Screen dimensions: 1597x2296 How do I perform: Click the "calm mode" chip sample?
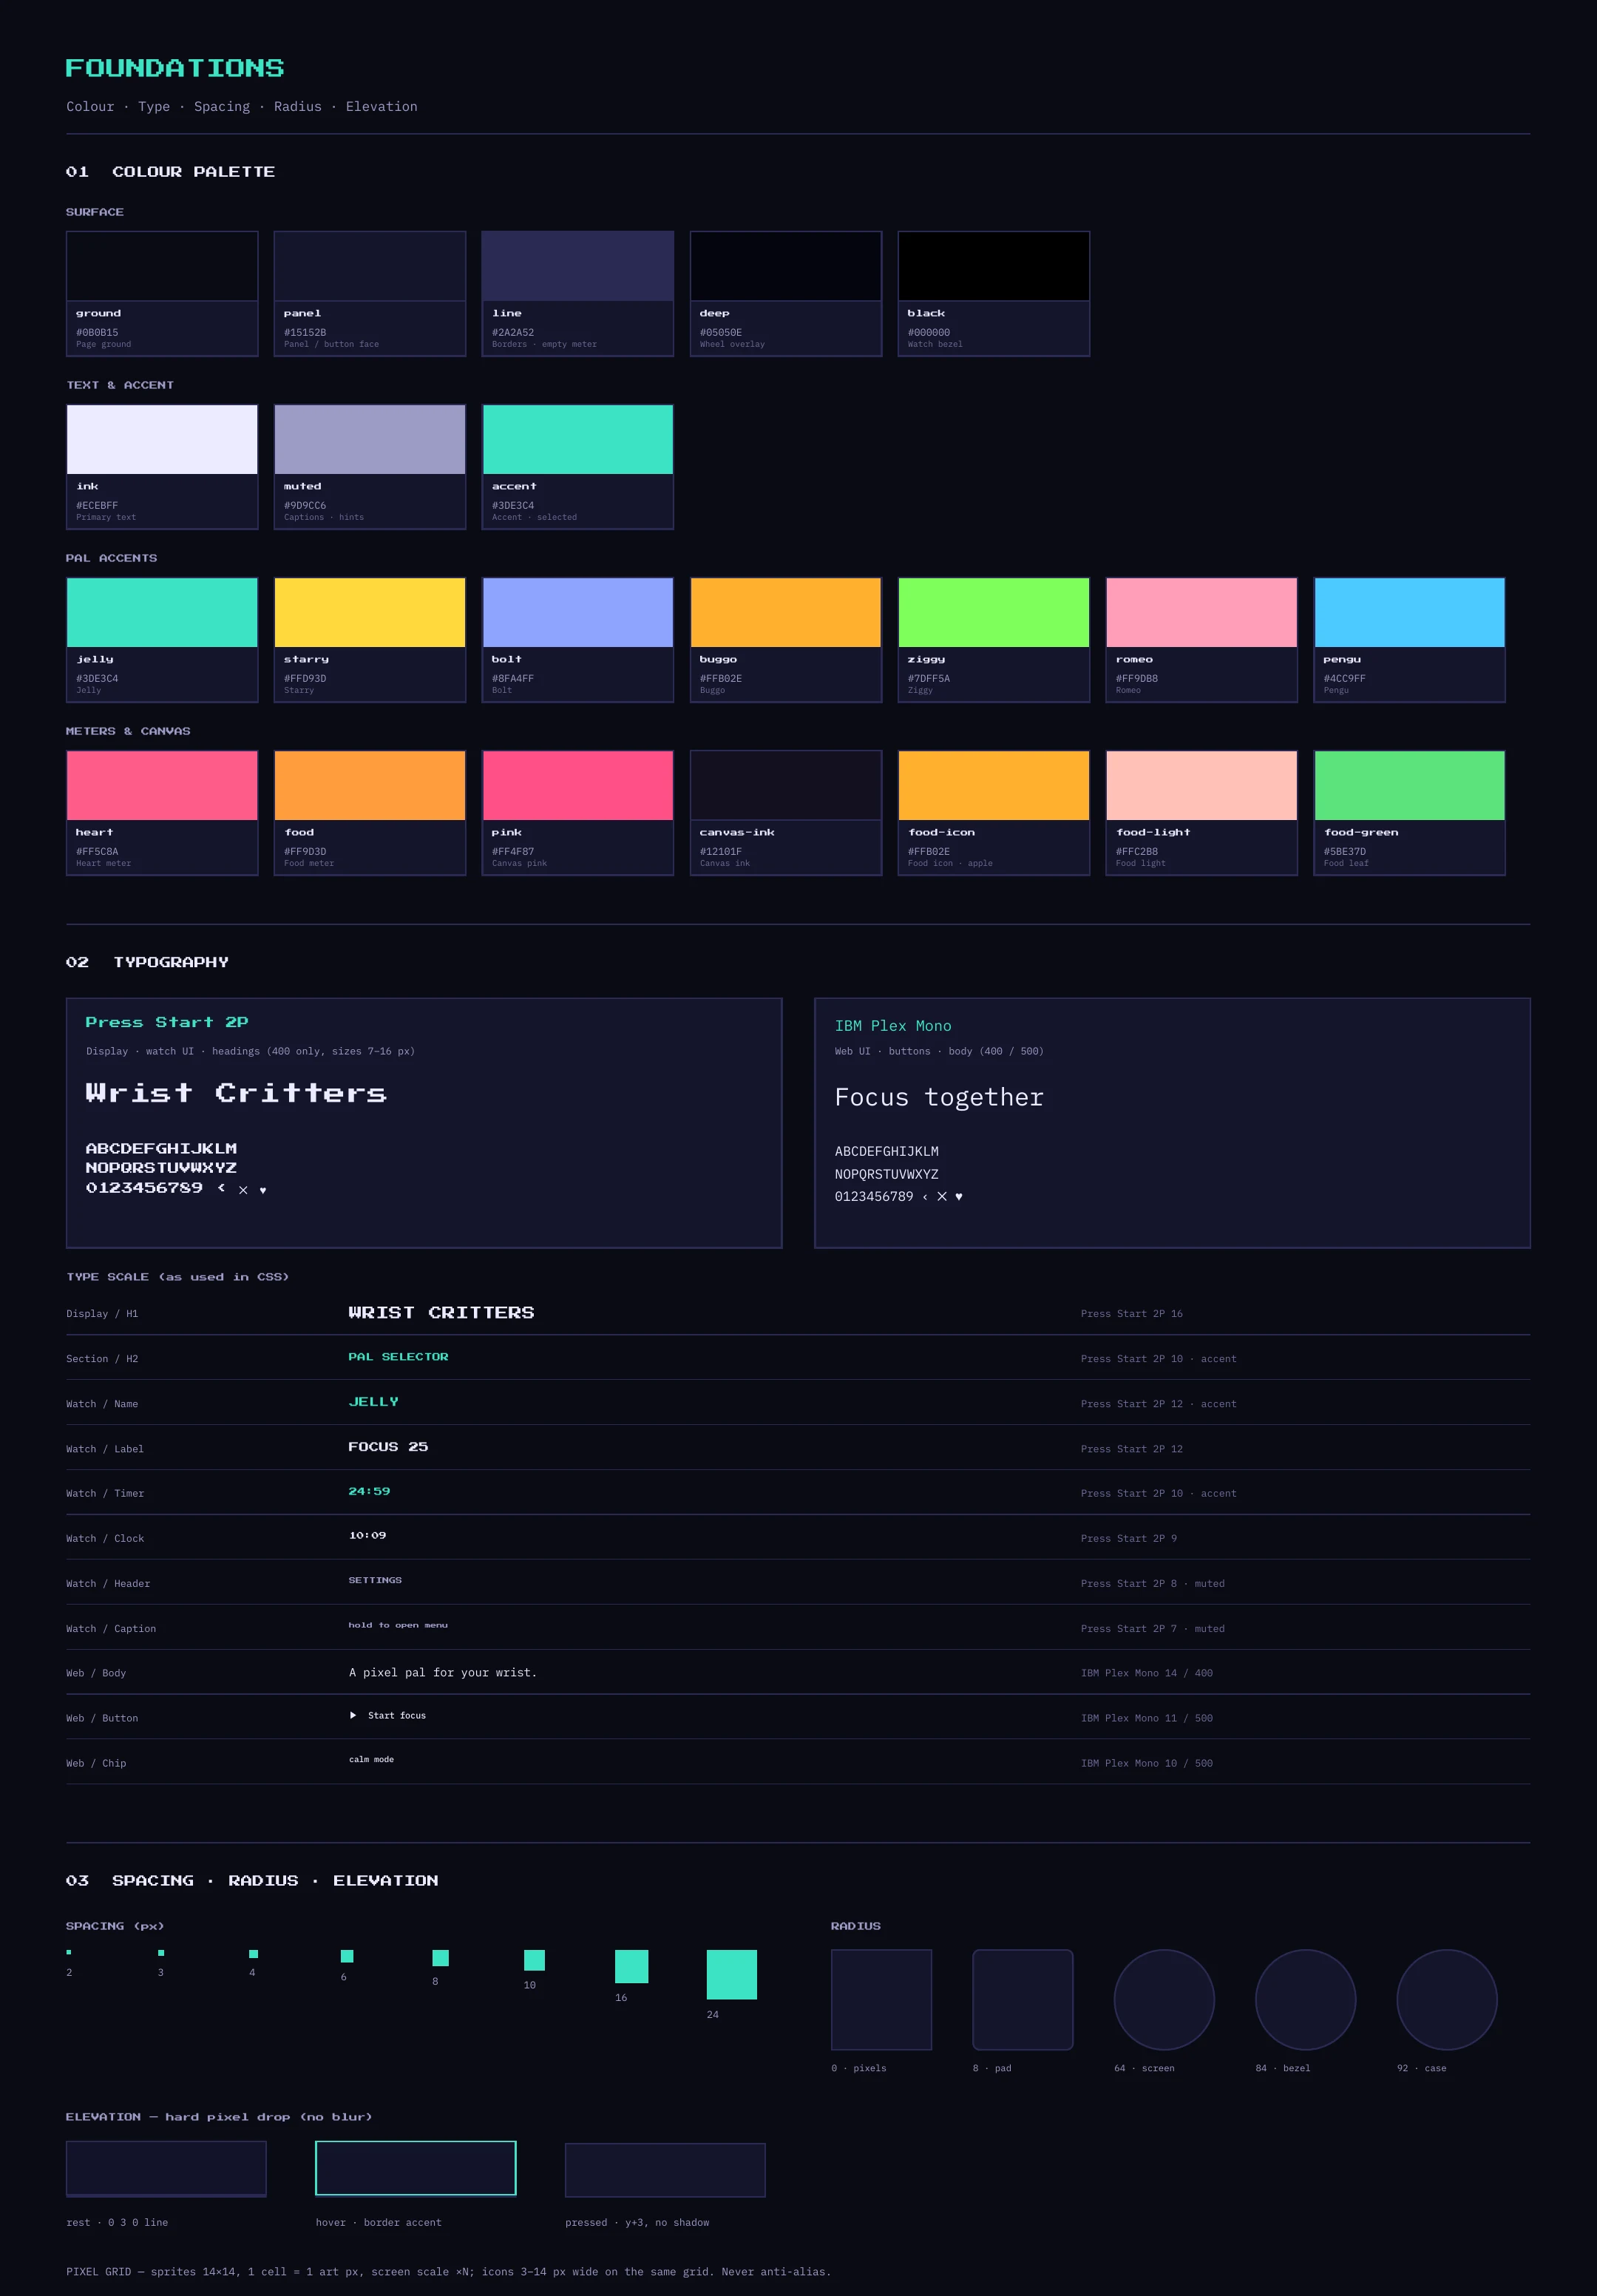pyautogui.click(x=371, y=1760)
